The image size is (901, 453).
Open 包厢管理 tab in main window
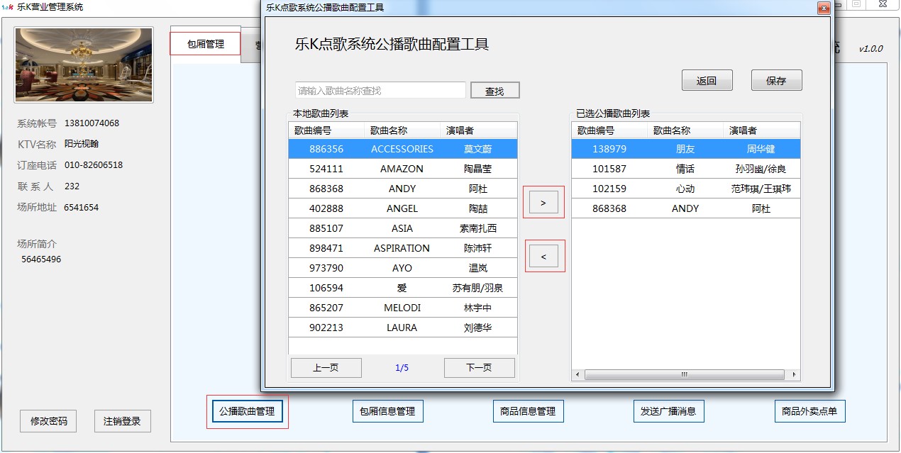click(205, 44)
